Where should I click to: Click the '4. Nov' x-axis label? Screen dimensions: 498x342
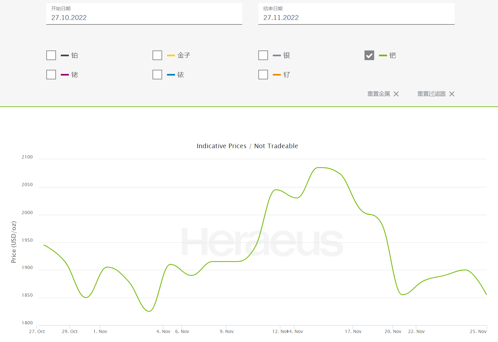click(163, 331)
